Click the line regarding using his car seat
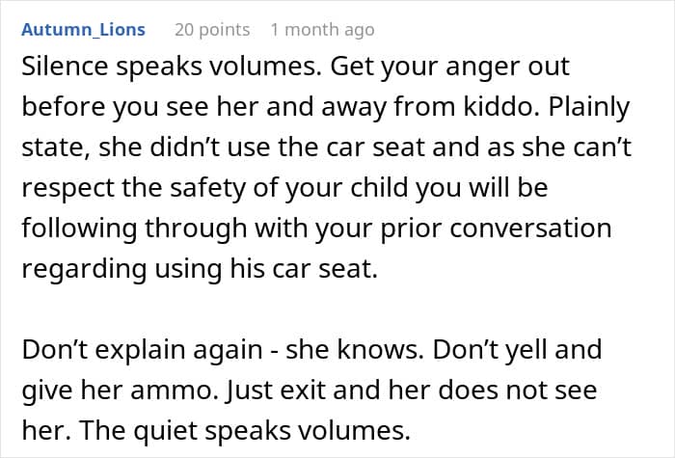Viewport: 675px width, 458px height. 200,269
